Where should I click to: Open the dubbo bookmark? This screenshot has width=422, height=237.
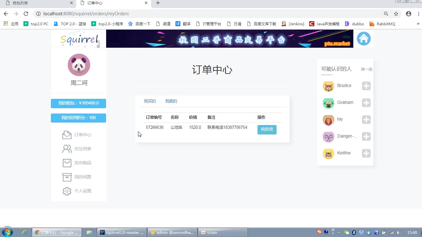click(x=354, y=24)
